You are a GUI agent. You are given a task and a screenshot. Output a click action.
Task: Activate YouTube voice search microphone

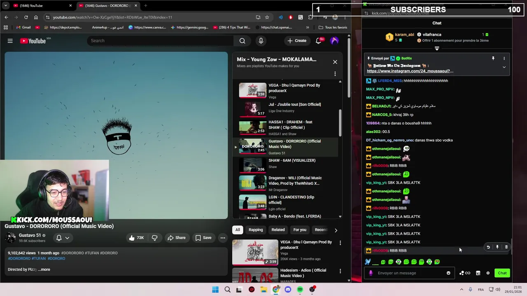(x=261, y=41)
